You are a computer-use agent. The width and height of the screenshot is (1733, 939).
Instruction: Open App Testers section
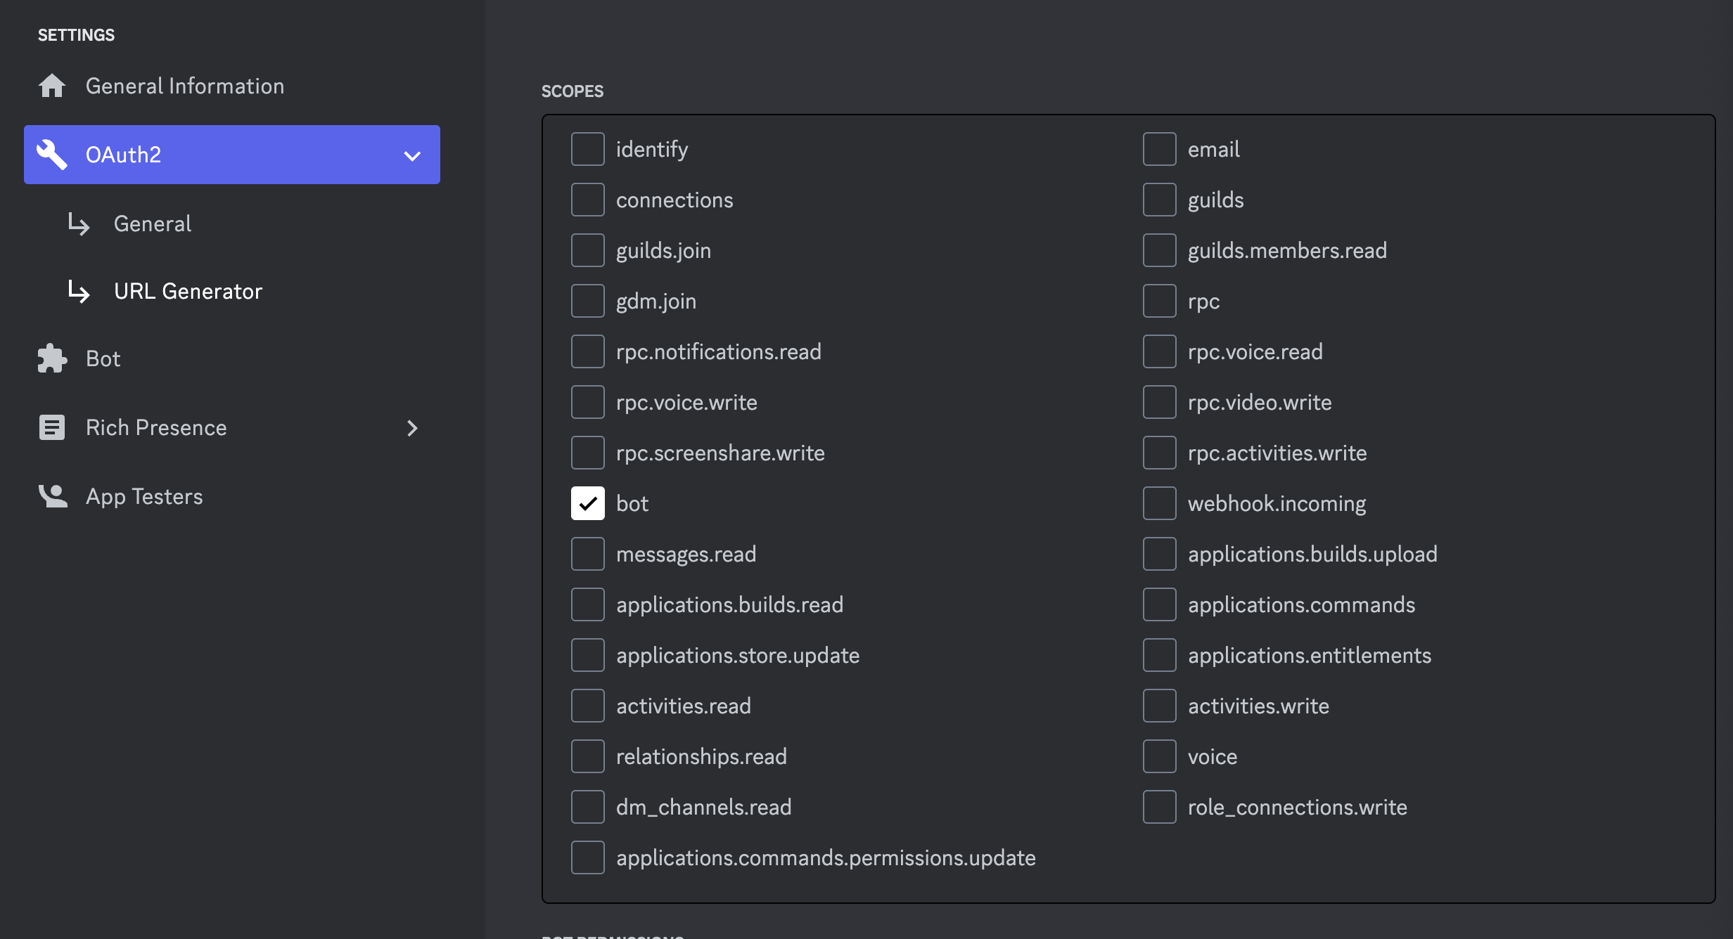[x=144, y=496]
